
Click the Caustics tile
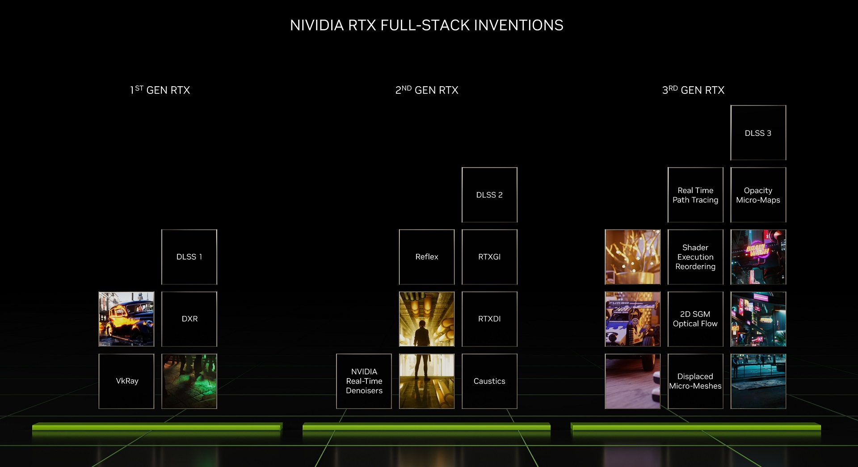[x=489, y=381]
